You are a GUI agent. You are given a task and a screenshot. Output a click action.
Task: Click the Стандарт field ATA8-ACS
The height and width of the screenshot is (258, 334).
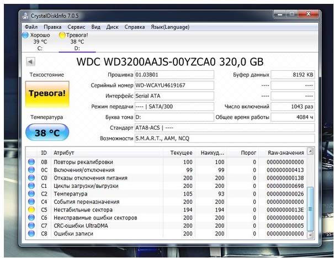point(225,128)
